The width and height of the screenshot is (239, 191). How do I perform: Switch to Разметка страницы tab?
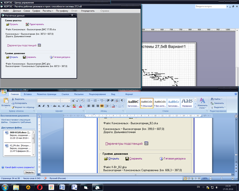[47, 94]
